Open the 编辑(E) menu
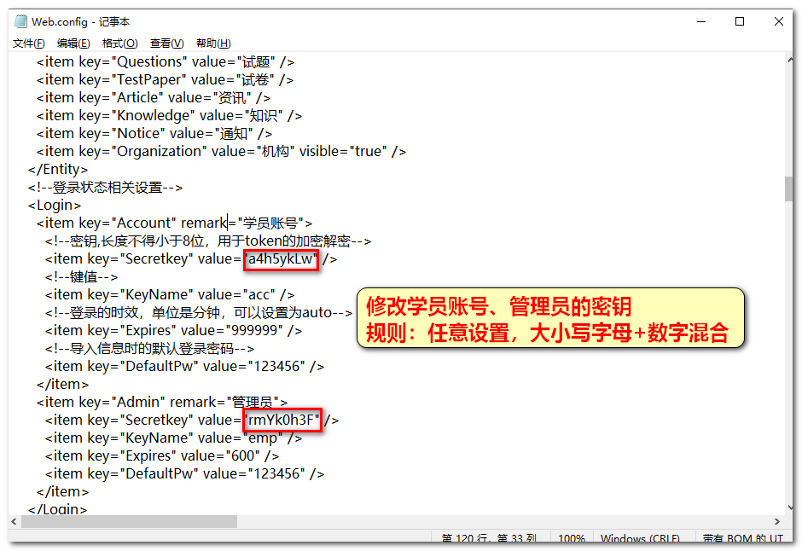Viewport: 802px width, 551px height. (73, 43)
